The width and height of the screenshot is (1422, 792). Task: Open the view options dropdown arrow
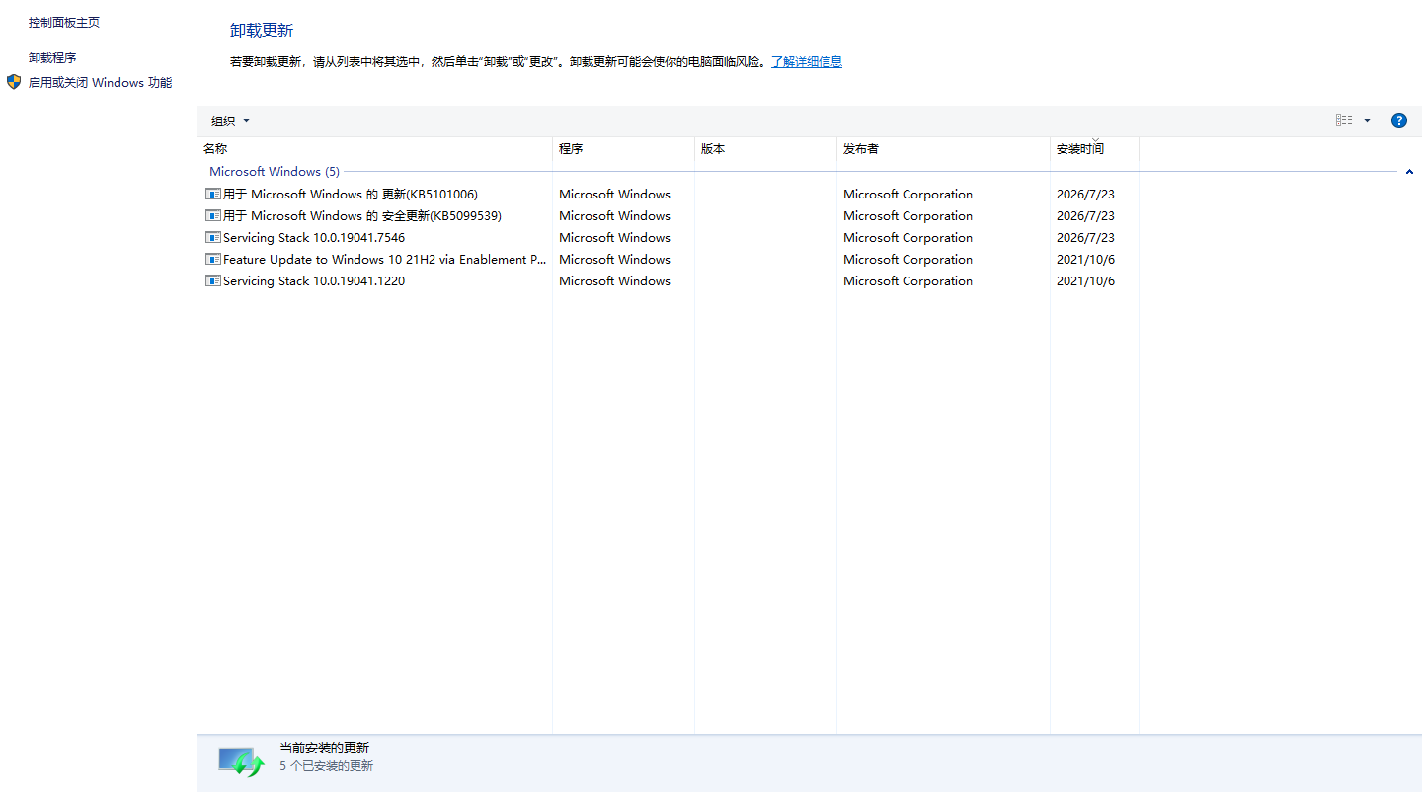click(x=1367, y=120)
